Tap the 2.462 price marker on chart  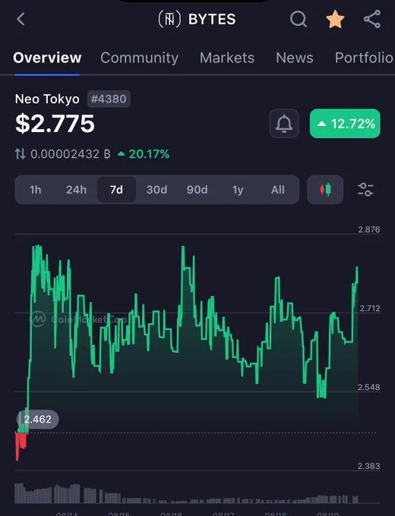(x=37, y=419)
